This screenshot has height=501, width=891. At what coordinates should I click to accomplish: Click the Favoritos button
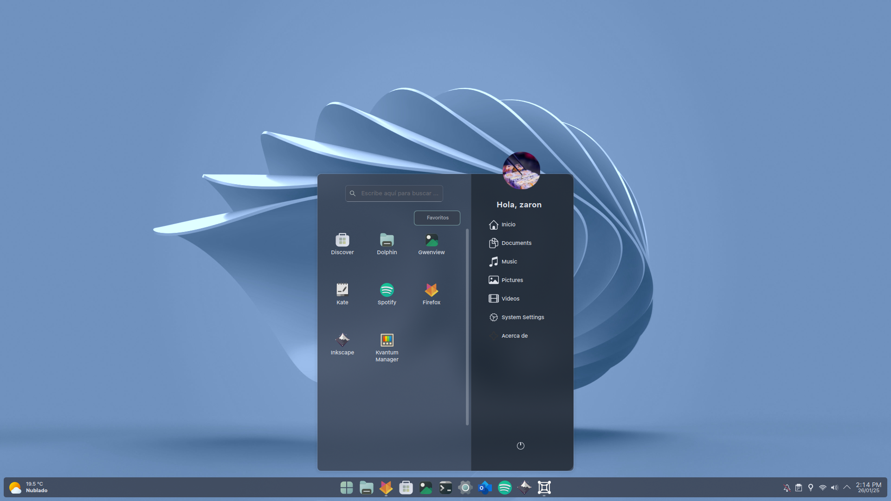coord(437,218)
